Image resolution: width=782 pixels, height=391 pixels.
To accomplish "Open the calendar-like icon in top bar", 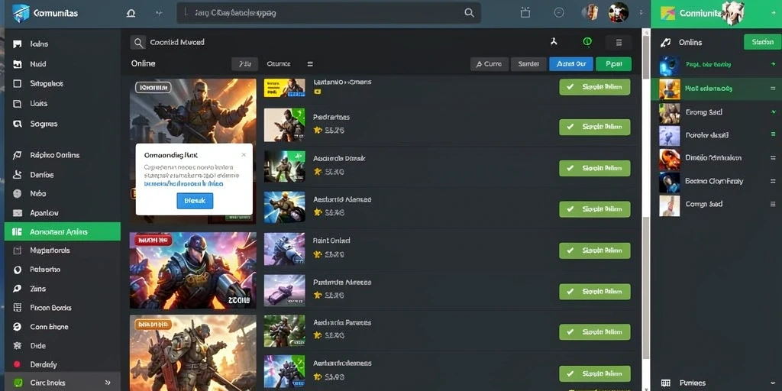I will pyautogui.click(x=525, y=12).
